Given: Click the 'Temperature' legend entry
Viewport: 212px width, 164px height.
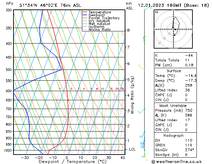Looking at the screenshot, I should (100, 12).
